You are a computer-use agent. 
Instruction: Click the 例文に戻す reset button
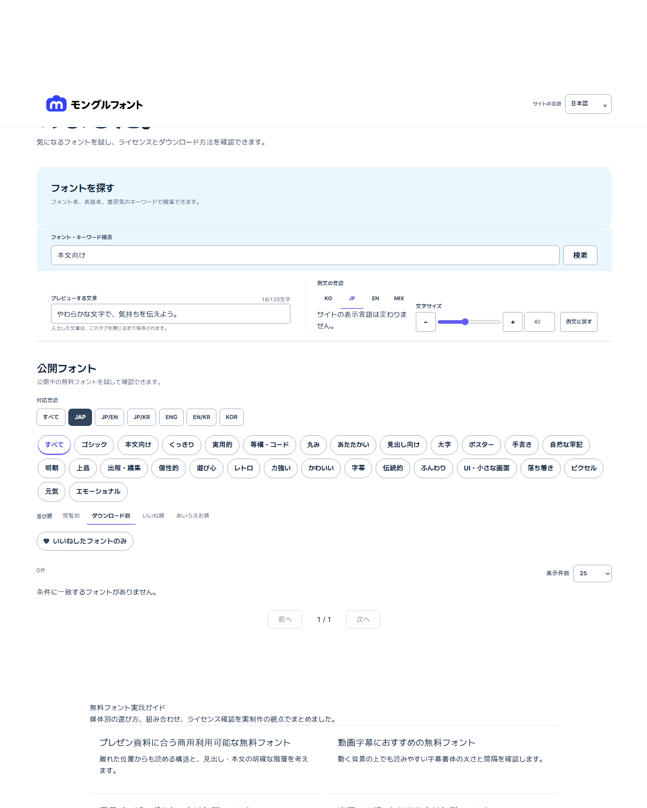pos(578,322)
